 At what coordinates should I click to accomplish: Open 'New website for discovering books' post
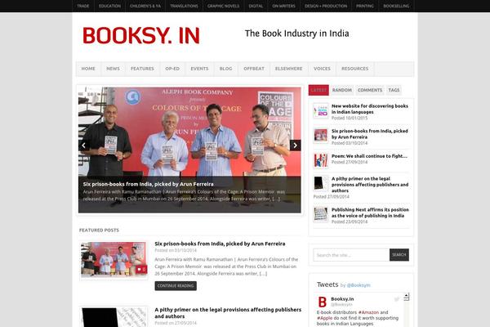point(370,109)
